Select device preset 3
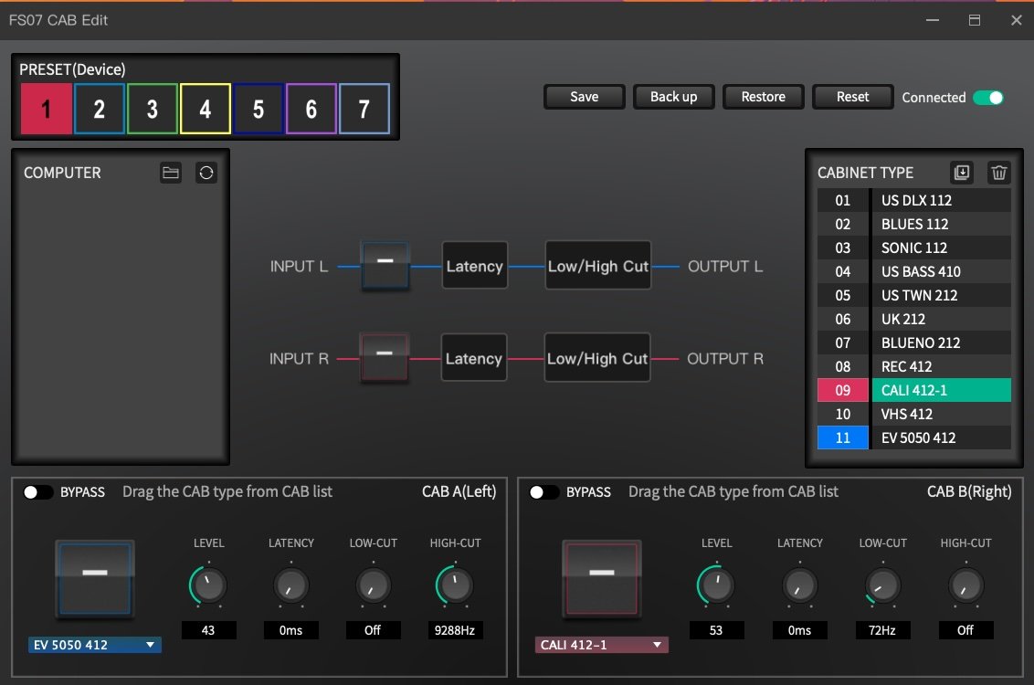Viewport: 1034px width, 685px height. [x=153, y=109]
